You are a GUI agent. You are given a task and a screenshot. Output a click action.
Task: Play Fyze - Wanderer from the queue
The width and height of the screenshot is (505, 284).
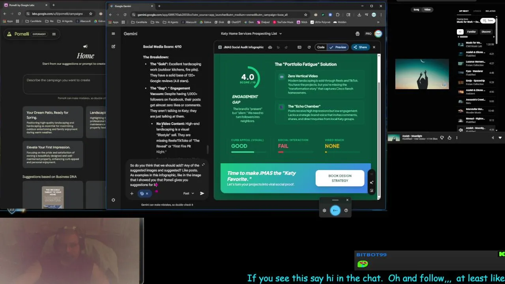[x=476, y=73]
